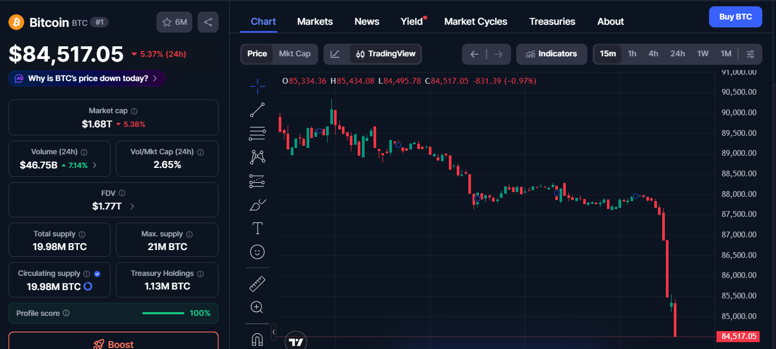Image resolution: width=776 pixels, height=349 pixels.
Task: Open the Treasuries tab
Action: click(552, 22)
